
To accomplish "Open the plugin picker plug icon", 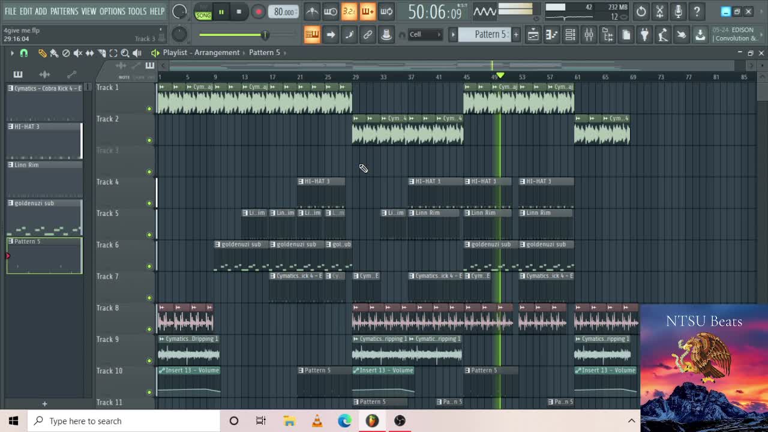I will point(644,35).
